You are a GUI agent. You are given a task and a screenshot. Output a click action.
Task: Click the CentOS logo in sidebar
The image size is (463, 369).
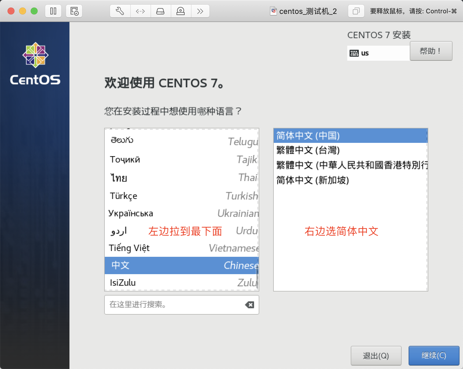(x=35, y=64)
